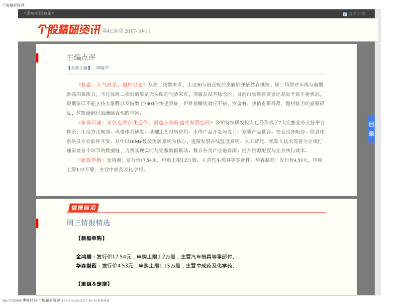Click the bold stock name 金鸿顺

(84, 257)
